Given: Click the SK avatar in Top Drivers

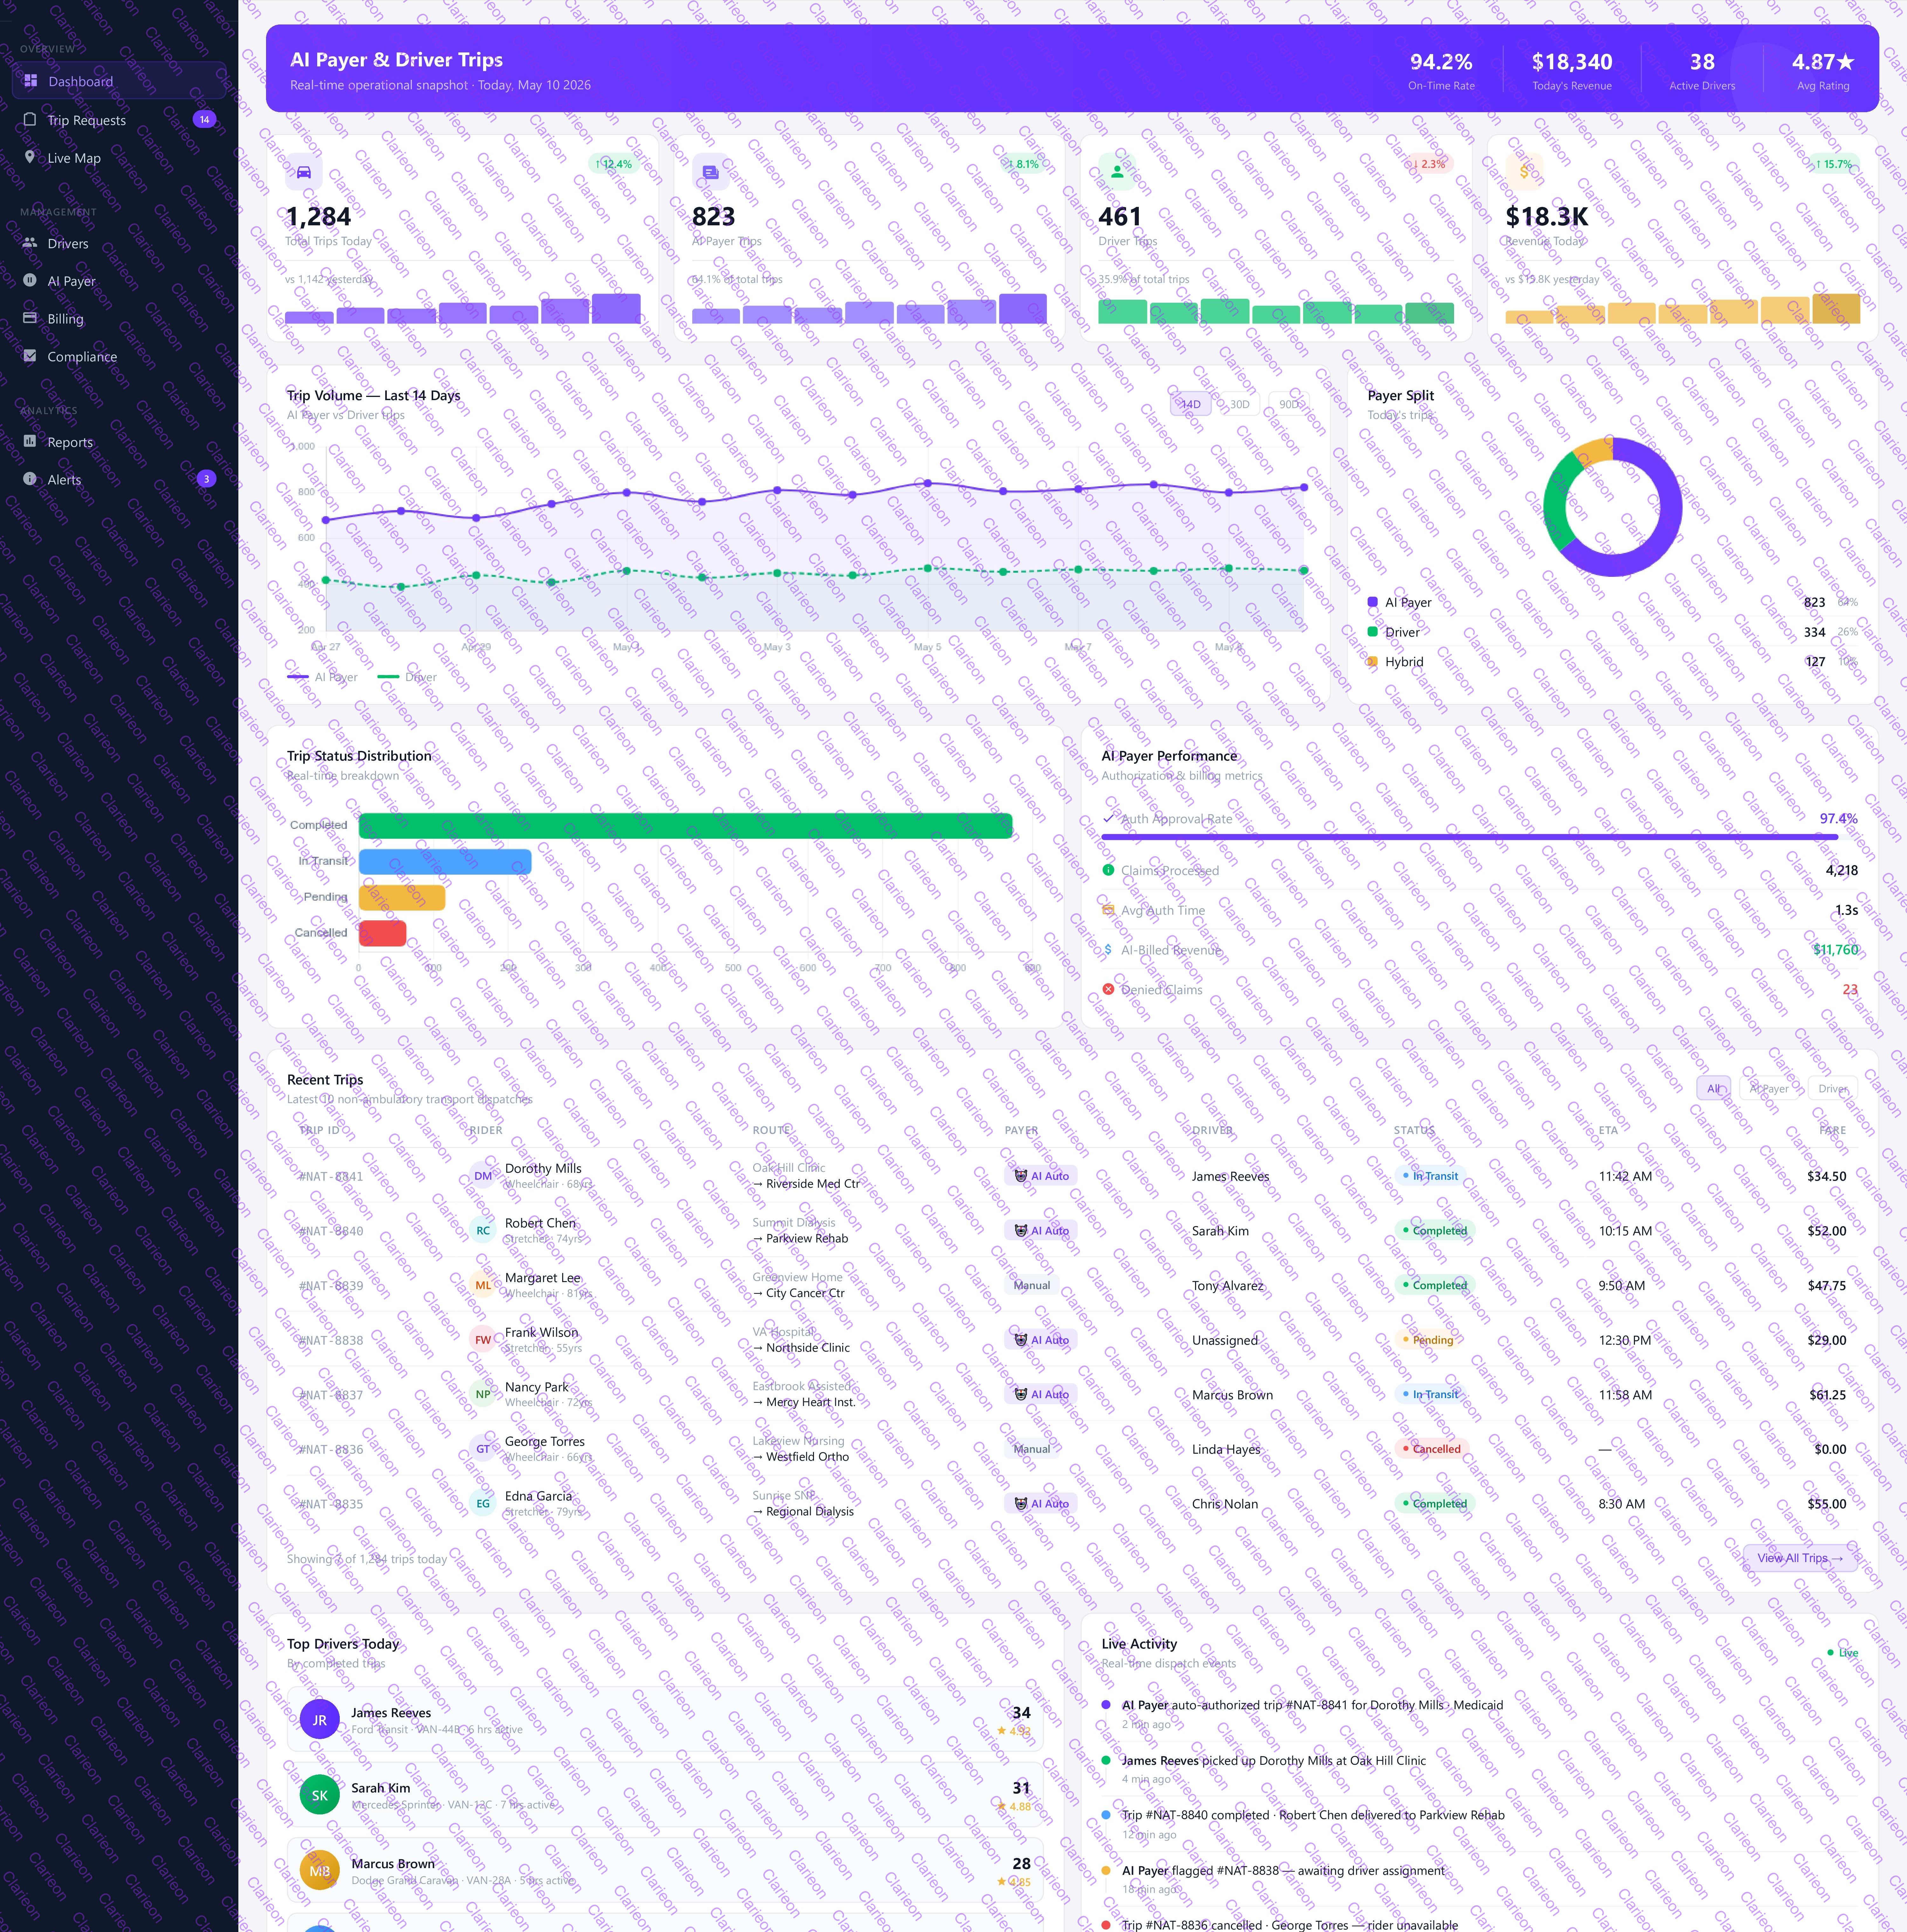Looking at the screenshot, I should point(320,1795).
